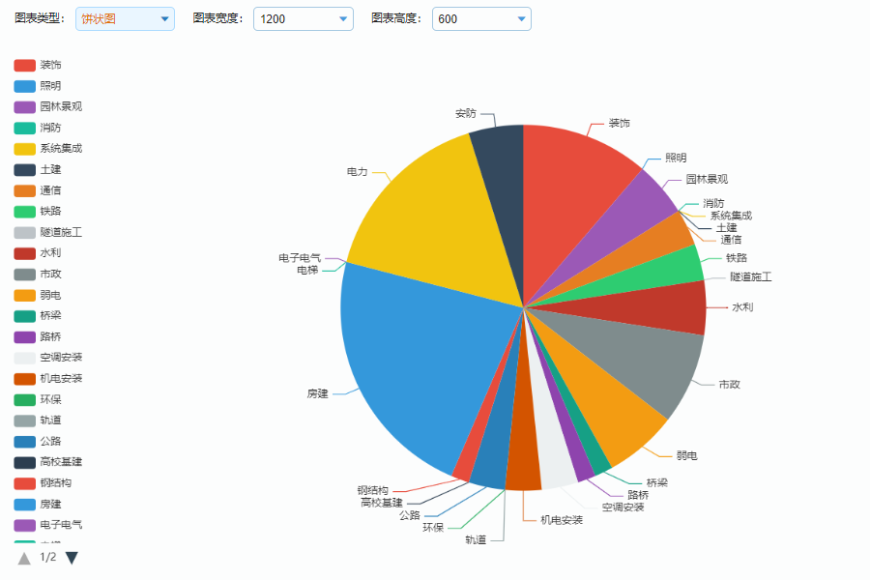Hide 空调安装 series via legend
870x580 pixels.
click(48, 358)
